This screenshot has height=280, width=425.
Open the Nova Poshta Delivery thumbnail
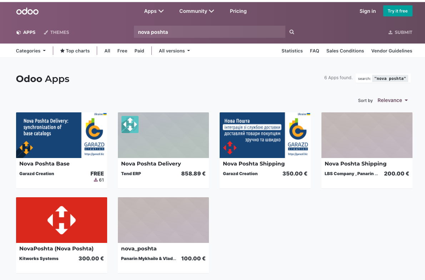pos(164,135)
